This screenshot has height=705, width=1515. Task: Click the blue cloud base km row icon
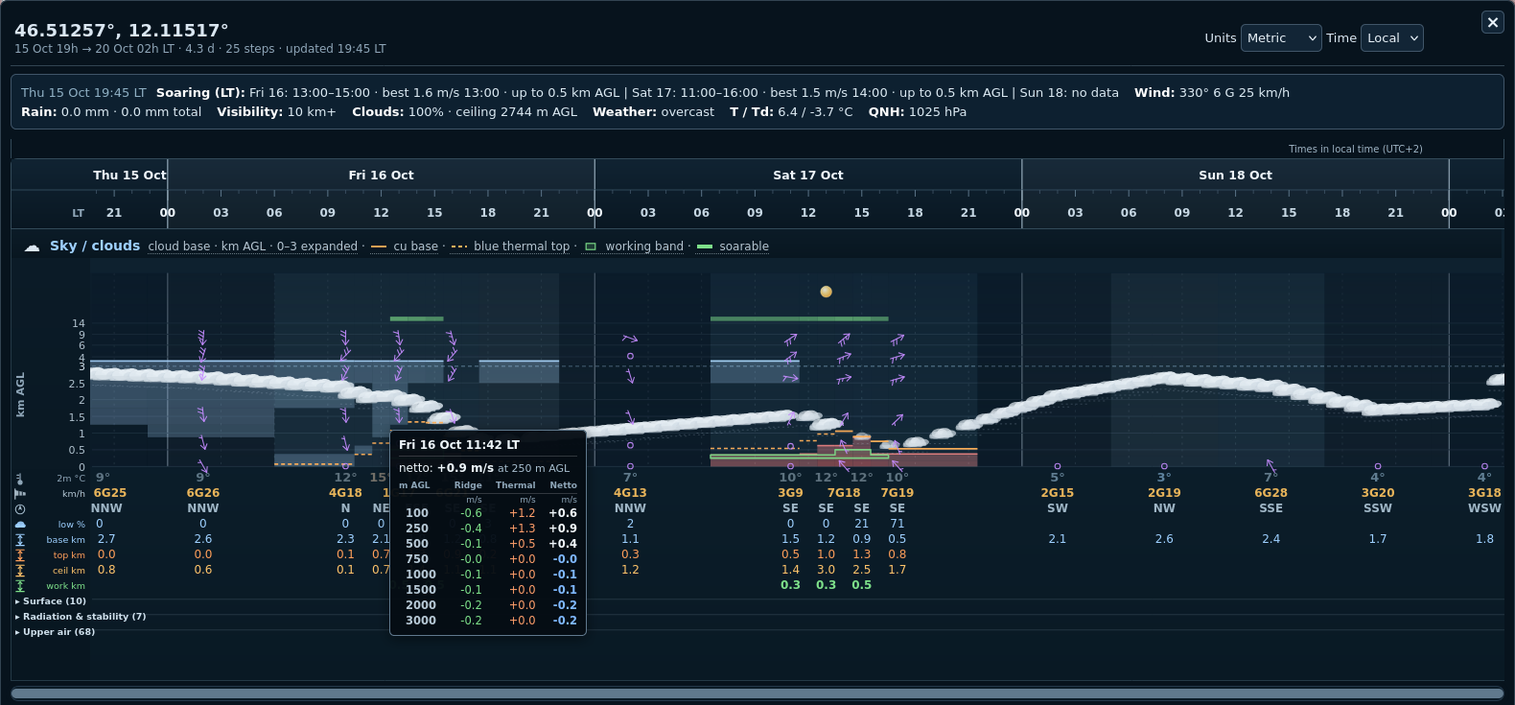coord(20,539)
